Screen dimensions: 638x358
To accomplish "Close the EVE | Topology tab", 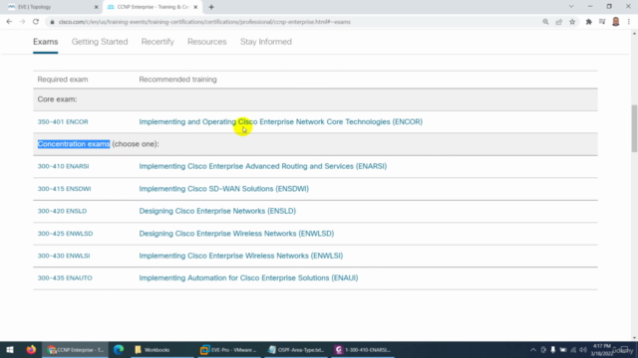I will [96, 7].
